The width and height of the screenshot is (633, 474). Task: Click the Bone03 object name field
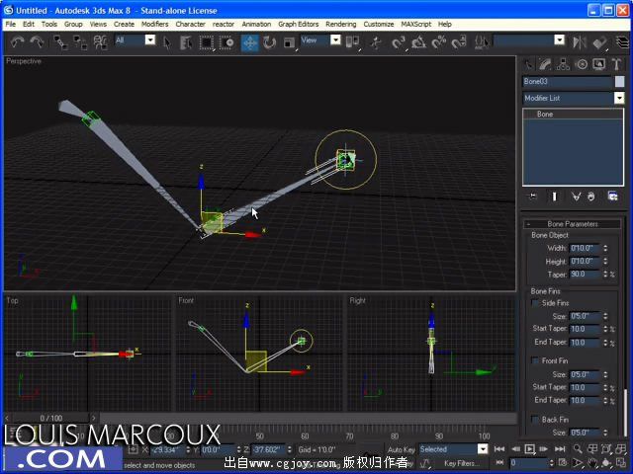click(567, 81)
